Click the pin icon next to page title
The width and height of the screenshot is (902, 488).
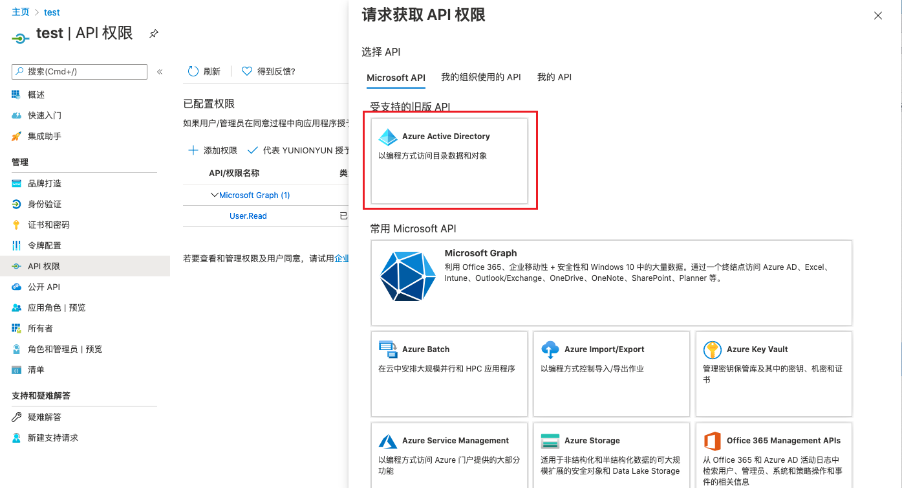(x=154, y=34)
